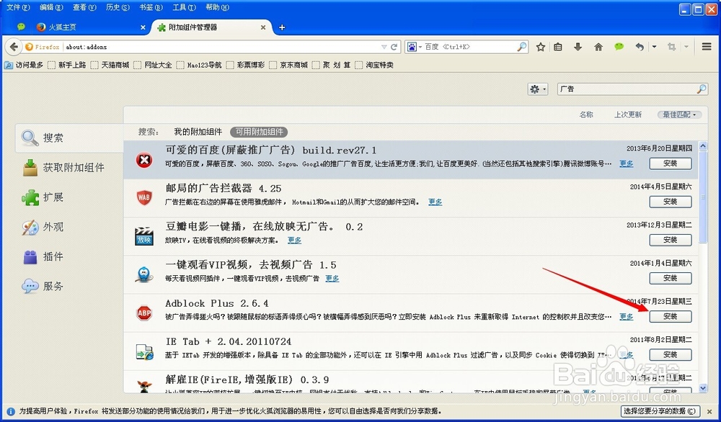
Task: Show bookmarks list icon
Action: (x=558, y=46)
